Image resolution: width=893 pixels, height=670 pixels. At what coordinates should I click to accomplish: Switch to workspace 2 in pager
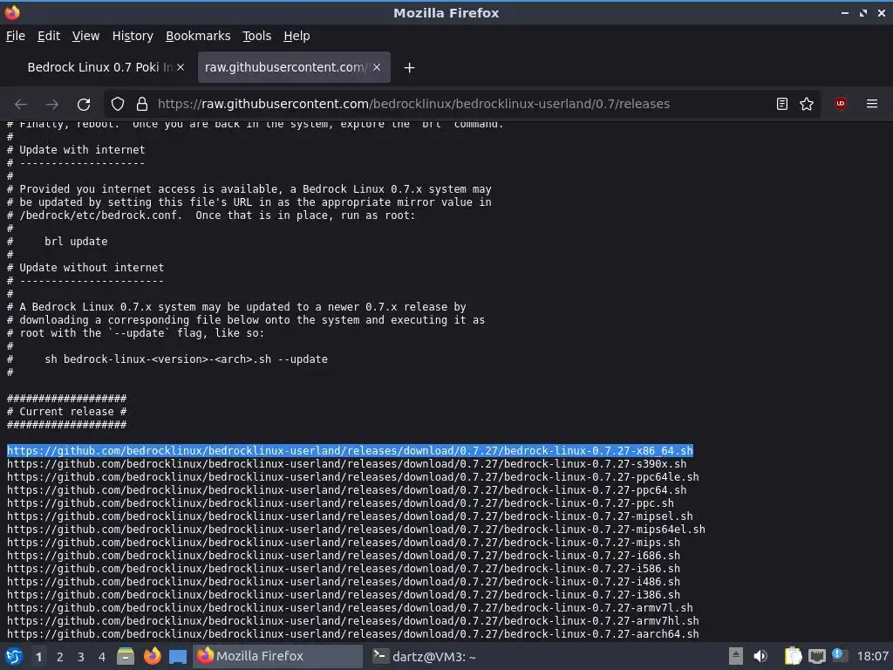tap(60, 657)
